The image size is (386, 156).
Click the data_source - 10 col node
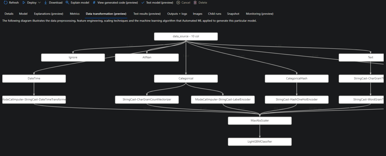tap(186, 36)
